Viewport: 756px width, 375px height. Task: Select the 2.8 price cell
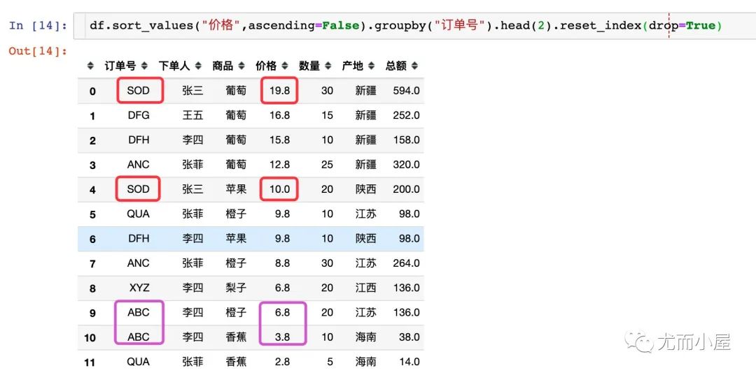282,362
